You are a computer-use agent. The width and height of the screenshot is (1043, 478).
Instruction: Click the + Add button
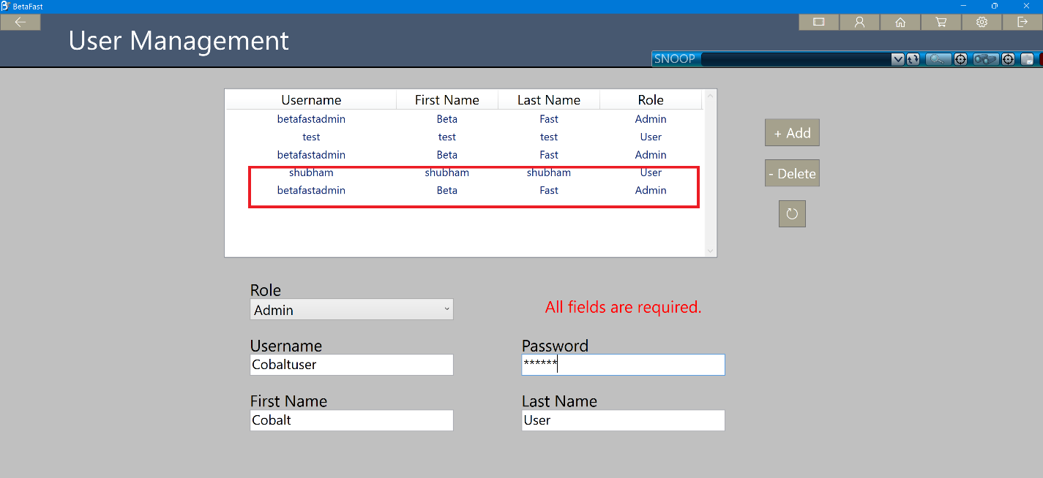coord(792,133)
